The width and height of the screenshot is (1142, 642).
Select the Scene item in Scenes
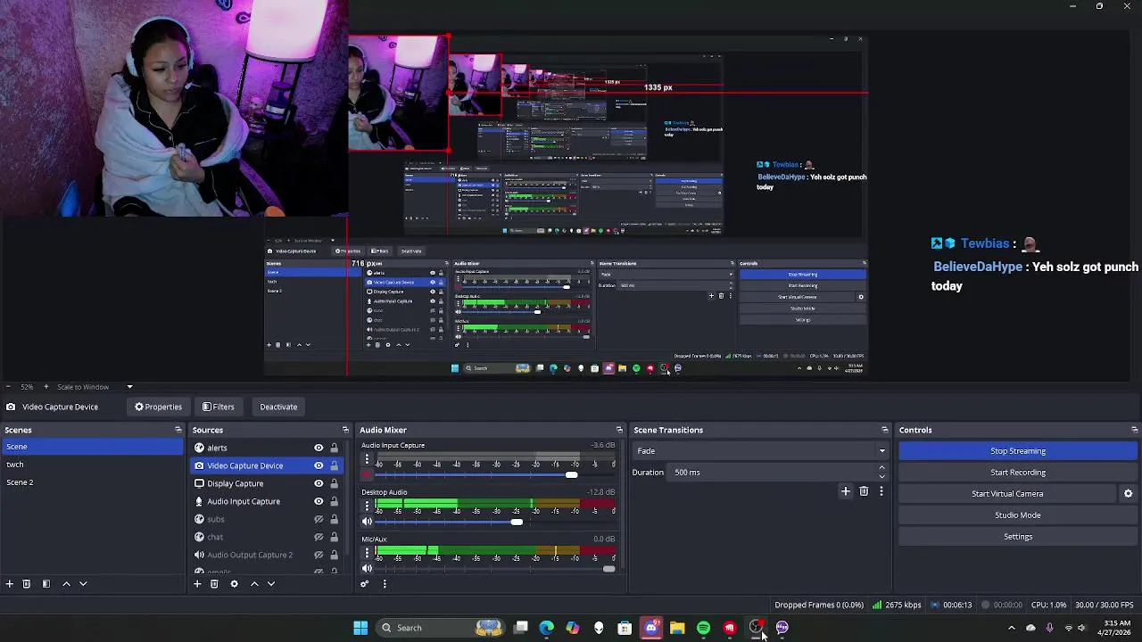coord(91,447)
